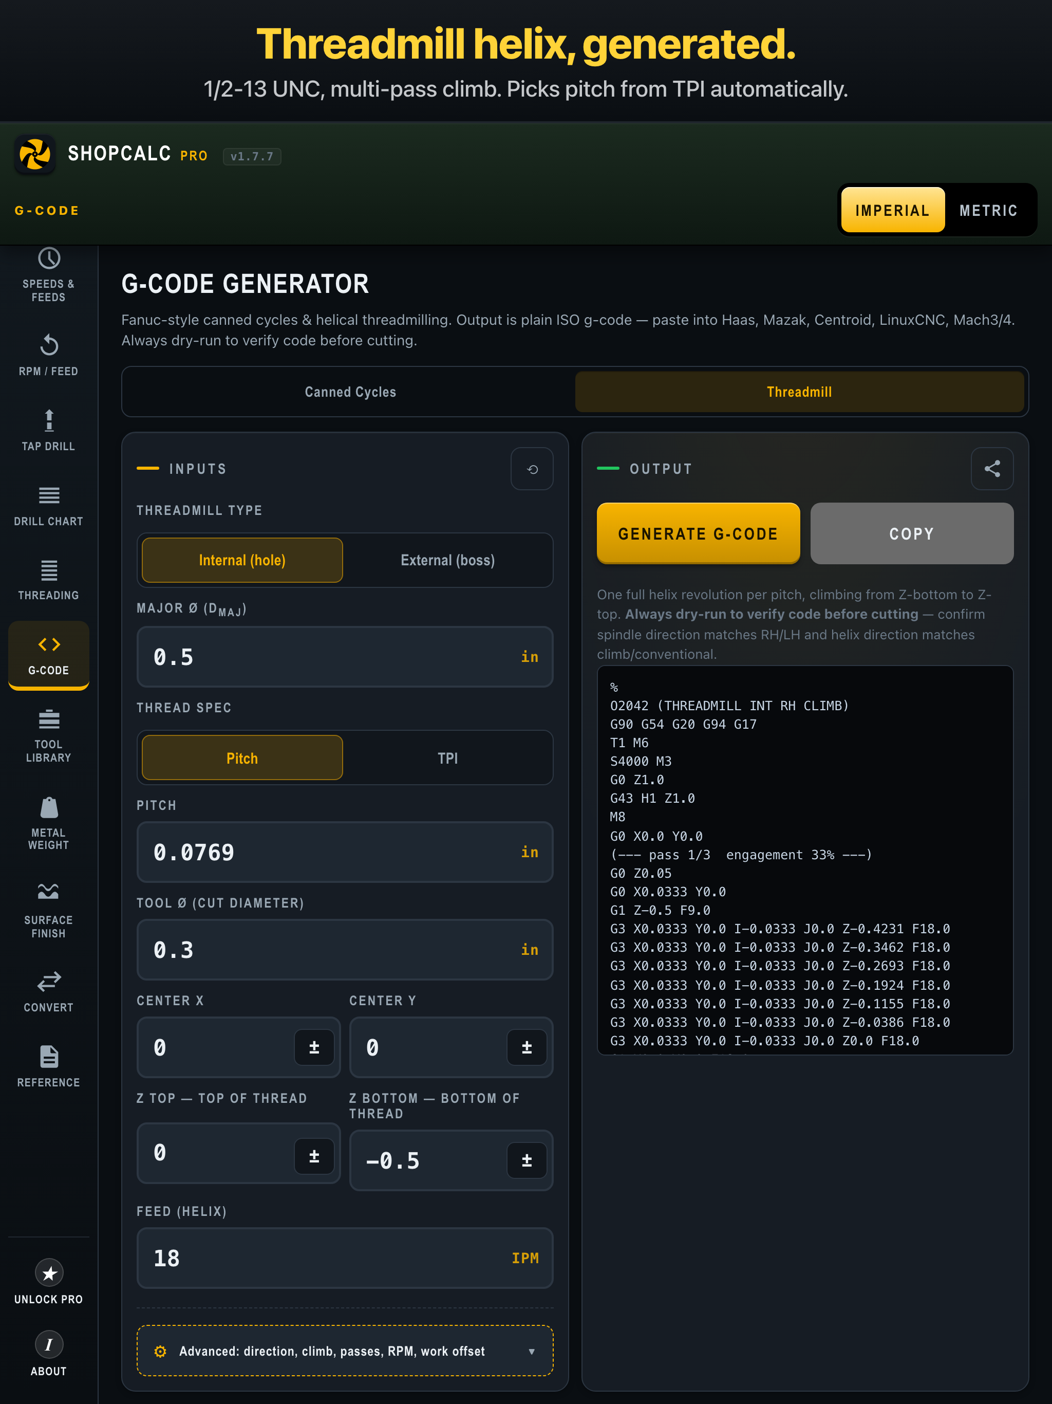Go to Tap Drill section

49,431
